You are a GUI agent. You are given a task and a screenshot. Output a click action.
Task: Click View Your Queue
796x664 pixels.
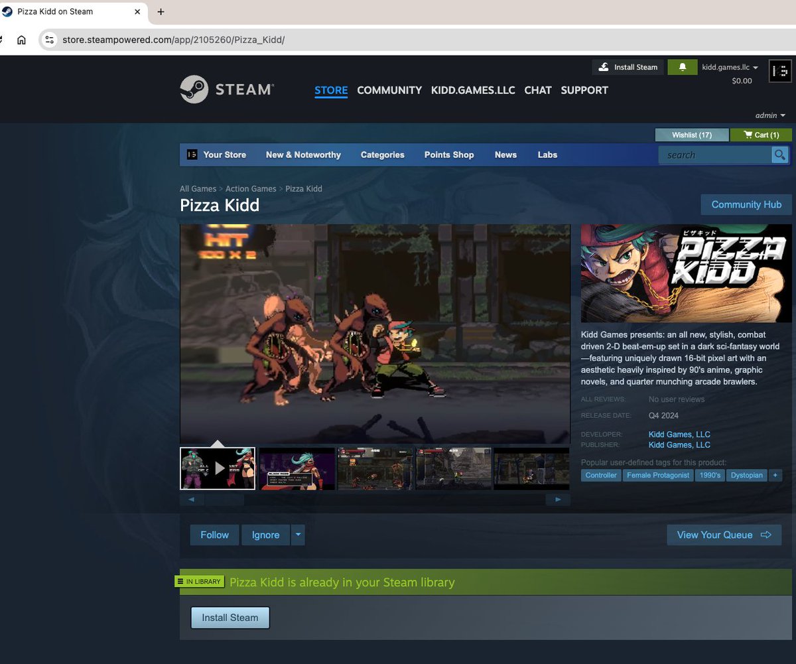[724, 535]
